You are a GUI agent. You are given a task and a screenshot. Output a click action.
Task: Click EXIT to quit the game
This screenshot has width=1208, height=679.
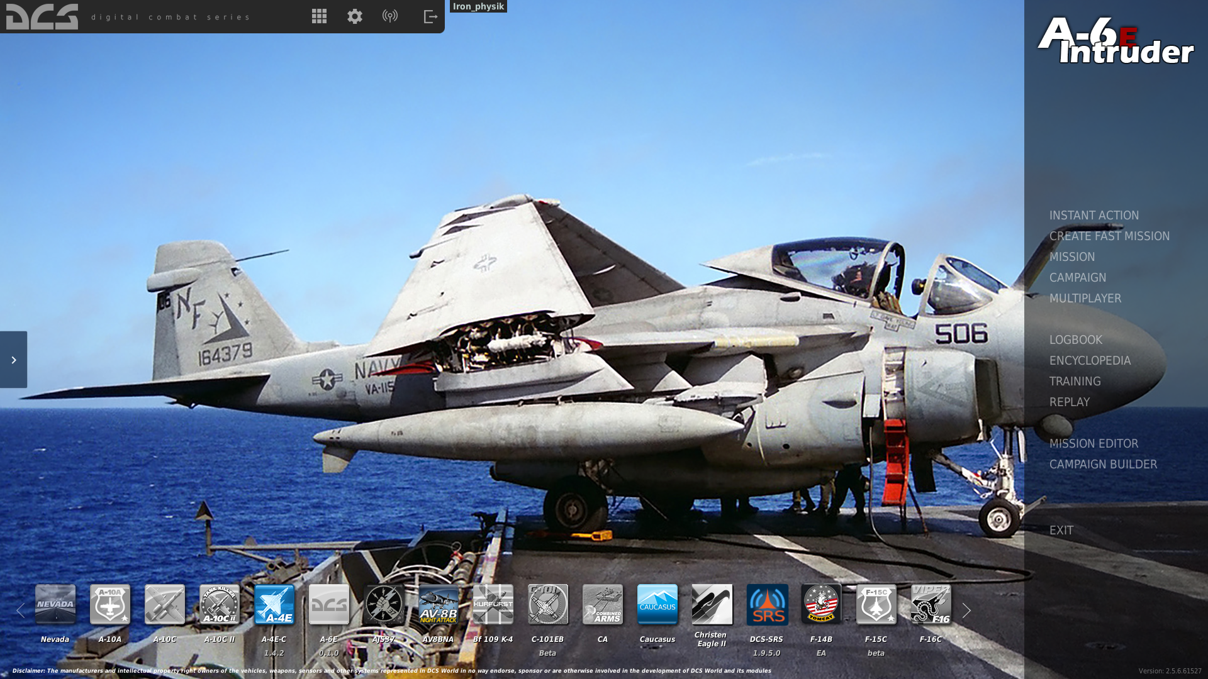click(1061, 530)
